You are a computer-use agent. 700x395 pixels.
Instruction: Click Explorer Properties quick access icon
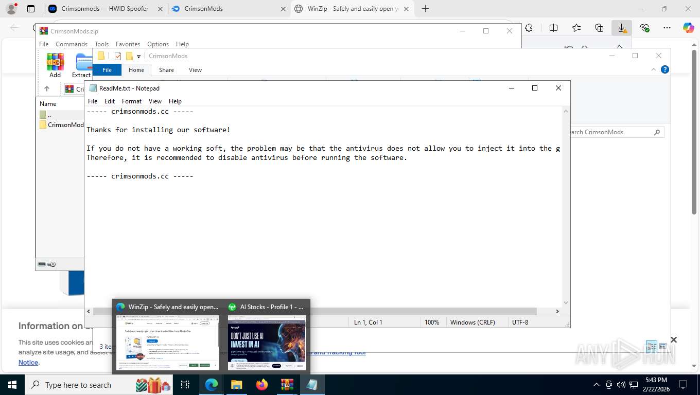coord(118,56)
